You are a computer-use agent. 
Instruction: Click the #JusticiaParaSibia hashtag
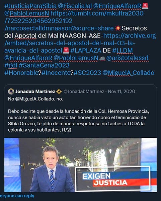click(30, 6)
